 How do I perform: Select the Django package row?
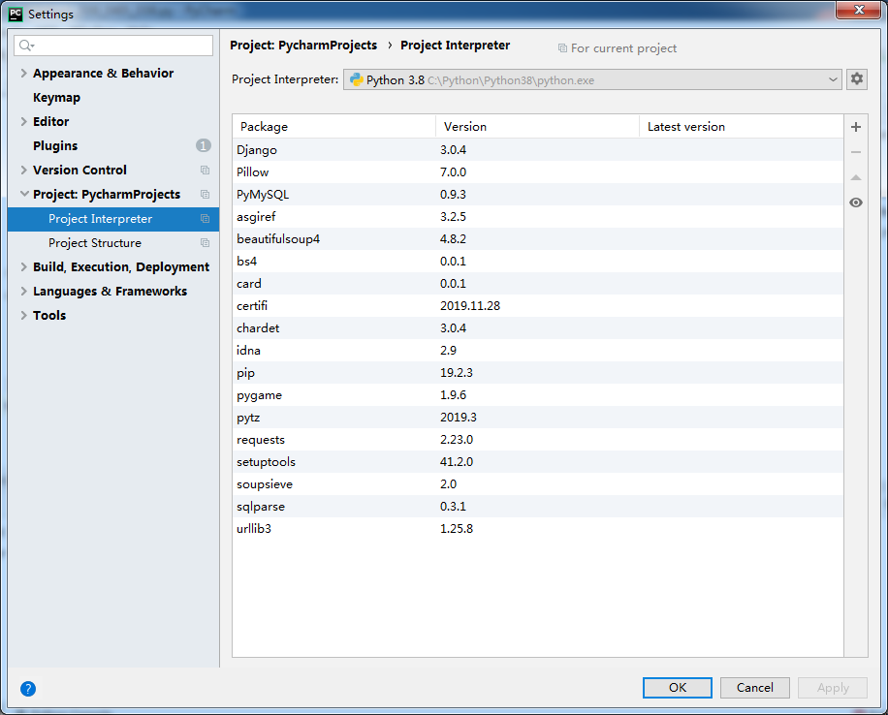click(x=537, y=149)
